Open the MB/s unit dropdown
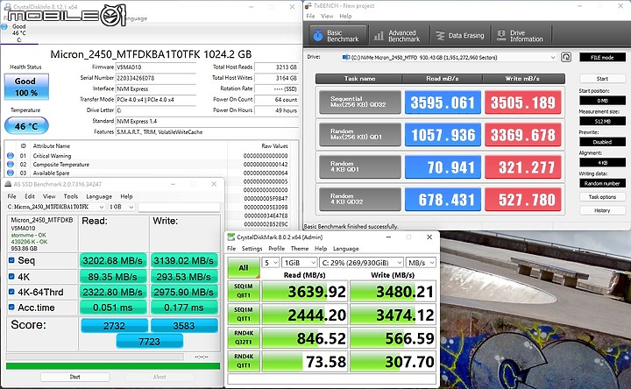Image resolution: width=631 pixels, height=389 pixels. pyautogui.click(x=421, y=263)
